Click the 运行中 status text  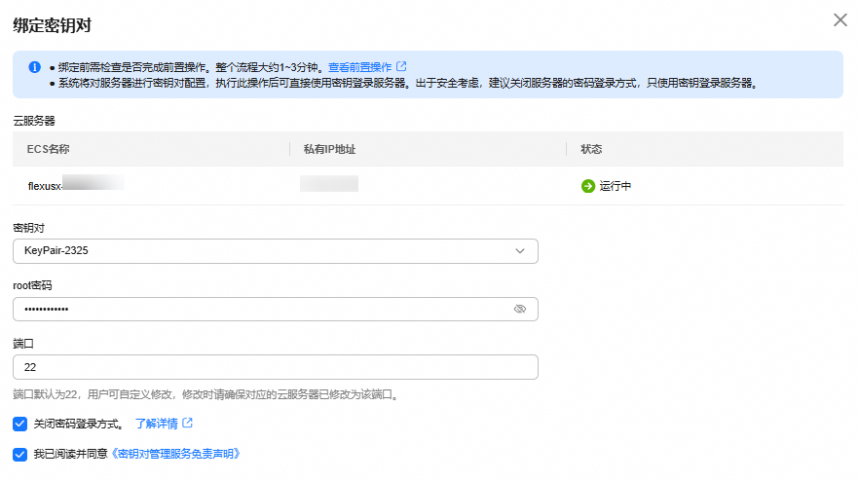click(615, 186)
